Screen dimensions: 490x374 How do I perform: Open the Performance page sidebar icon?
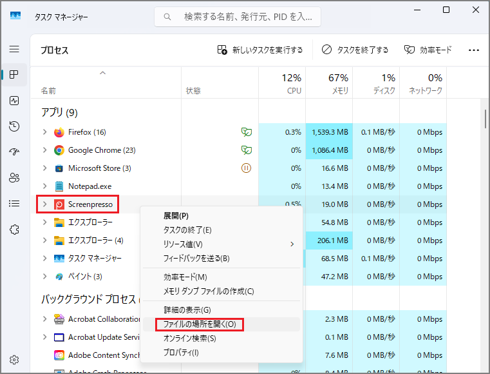pos(14,101)
